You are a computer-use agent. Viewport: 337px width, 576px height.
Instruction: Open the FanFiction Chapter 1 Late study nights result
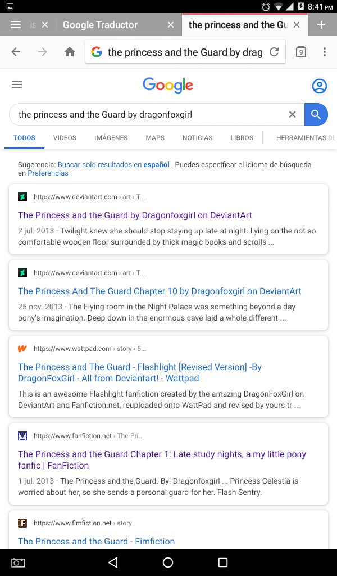[162, 460]
